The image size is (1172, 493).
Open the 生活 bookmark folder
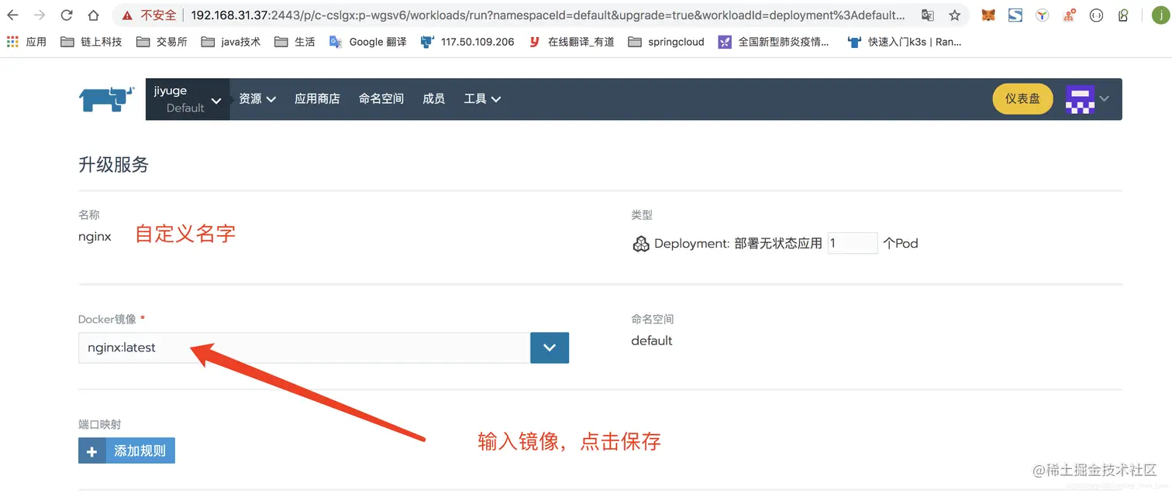click(295, 42)
